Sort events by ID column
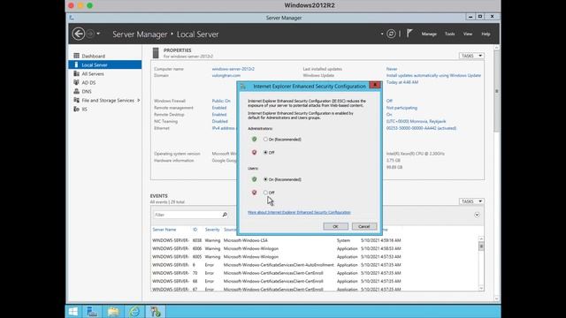The image size is (566, 318). 195,230
